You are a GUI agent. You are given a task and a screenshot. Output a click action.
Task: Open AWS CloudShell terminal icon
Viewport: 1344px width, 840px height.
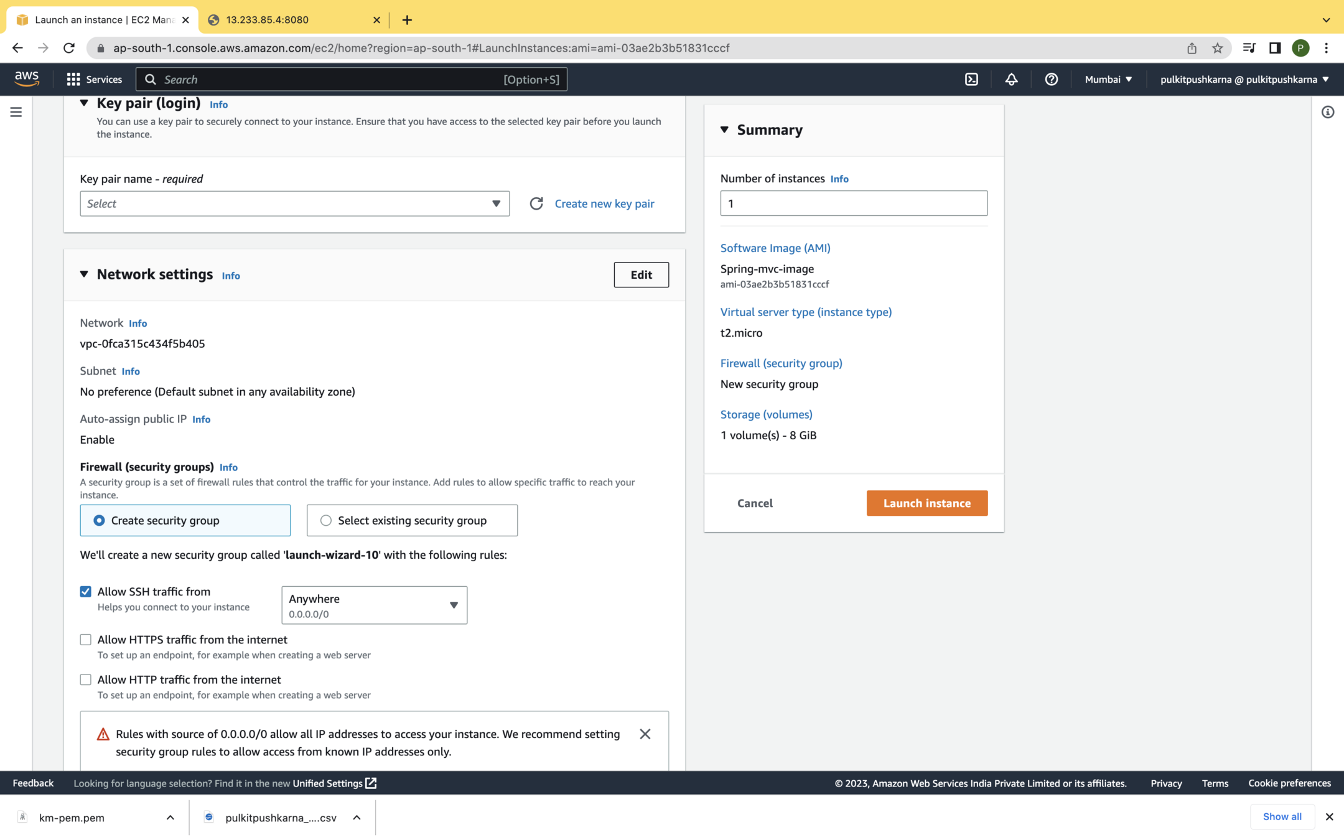[x=971, y=79]
